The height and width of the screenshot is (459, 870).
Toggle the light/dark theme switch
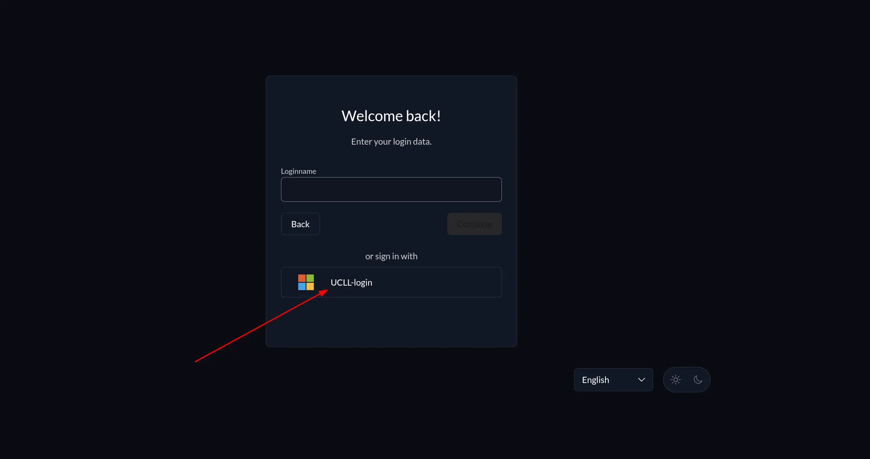point(686,380)
